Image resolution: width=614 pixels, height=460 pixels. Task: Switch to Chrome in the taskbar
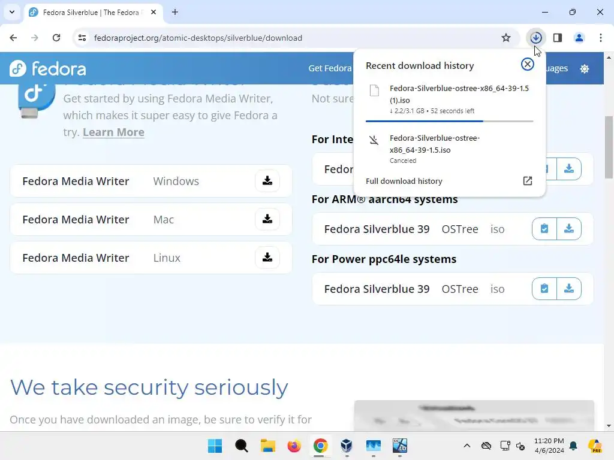(x=320, y=446)
